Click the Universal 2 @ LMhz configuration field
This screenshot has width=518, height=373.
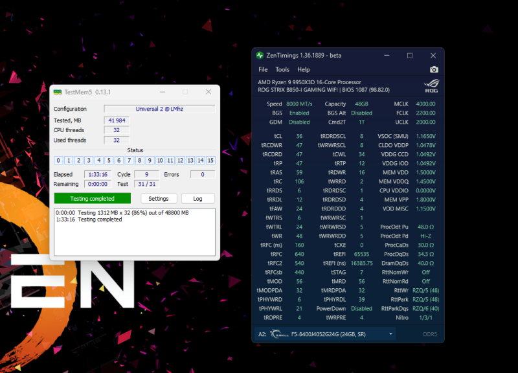click(159, 109)
